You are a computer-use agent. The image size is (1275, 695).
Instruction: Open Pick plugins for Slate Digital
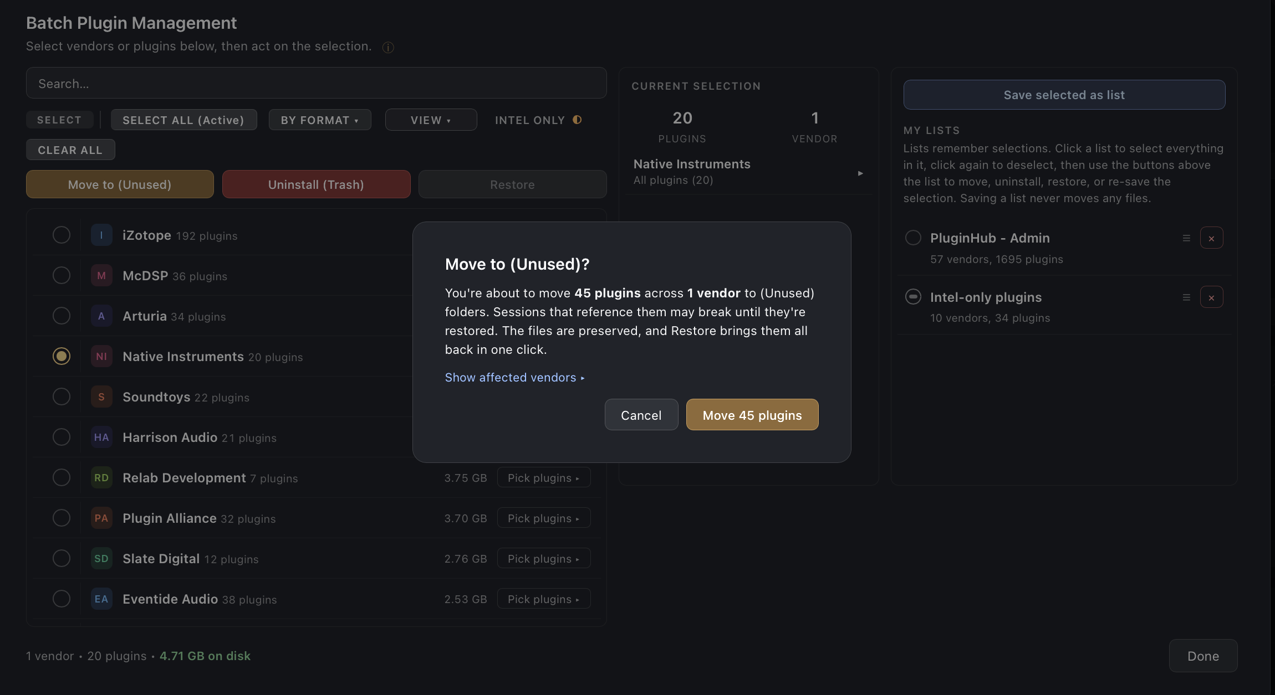point(544,558)
